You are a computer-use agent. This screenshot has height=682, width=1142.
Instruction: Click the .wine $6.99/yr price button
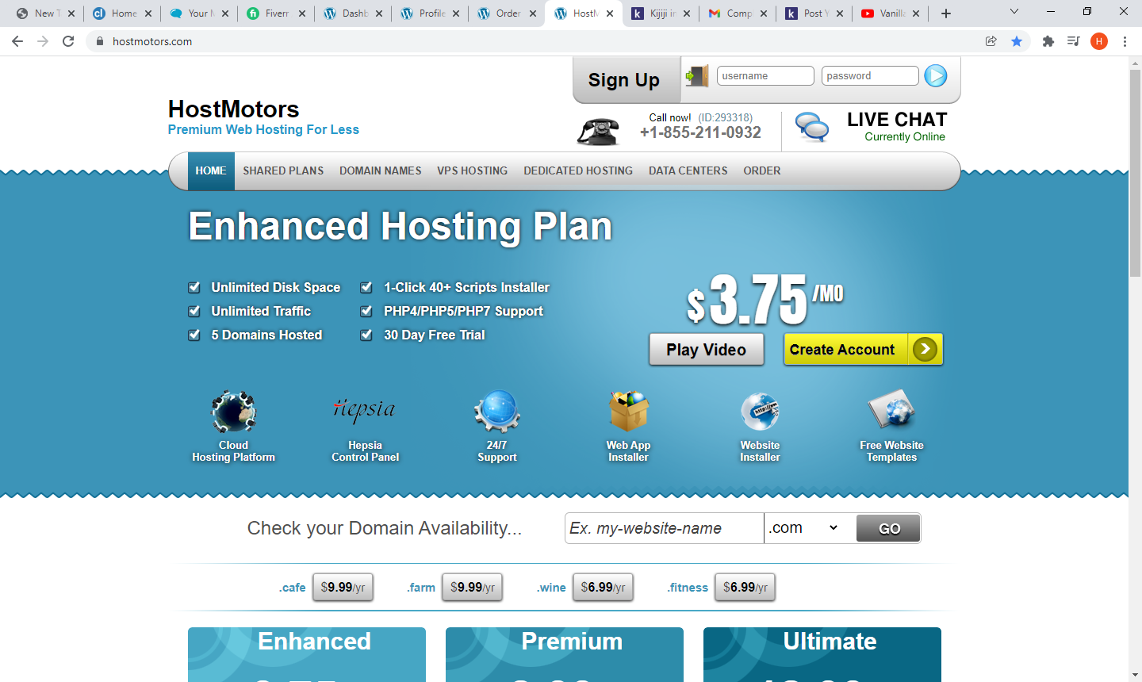[x=603, y=588]
